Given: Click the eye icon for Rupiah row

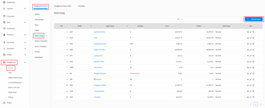Looking at the screenshot, I should click(248, 79).
